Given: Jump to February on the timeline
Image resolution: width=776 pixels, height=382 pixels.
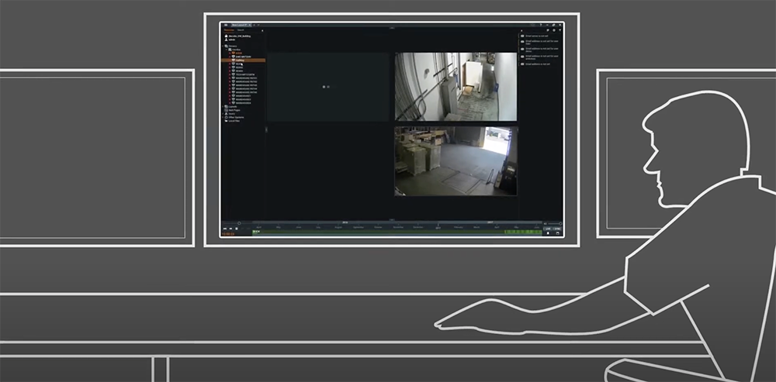Looking at the screenshot, I should tap(459, 227).
